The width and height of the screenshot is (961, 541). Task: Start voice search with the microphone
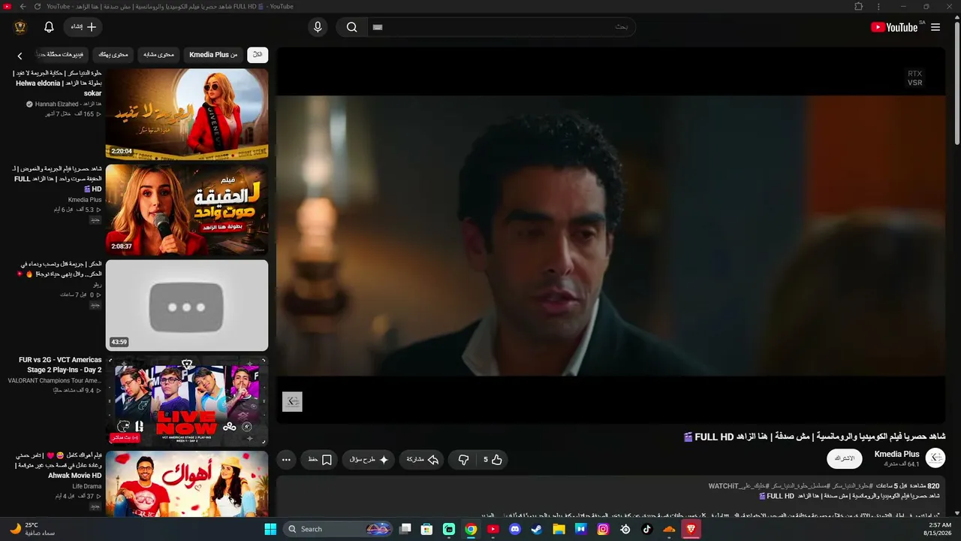318,27
